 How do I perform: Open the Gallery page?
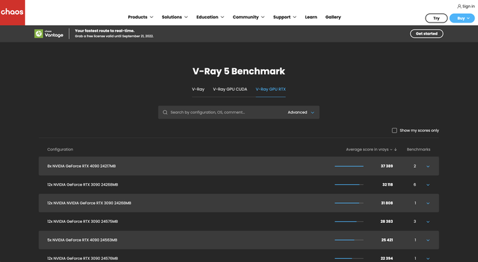point(333,17)
